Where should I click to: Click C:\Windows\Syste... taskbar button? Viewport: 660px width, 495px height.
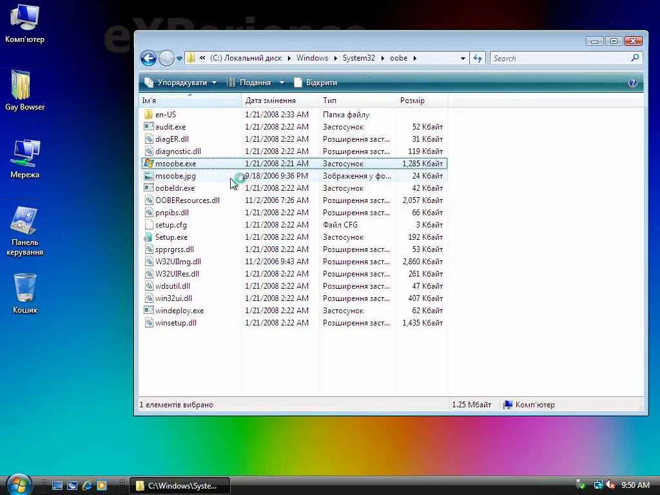pos(180,486)
